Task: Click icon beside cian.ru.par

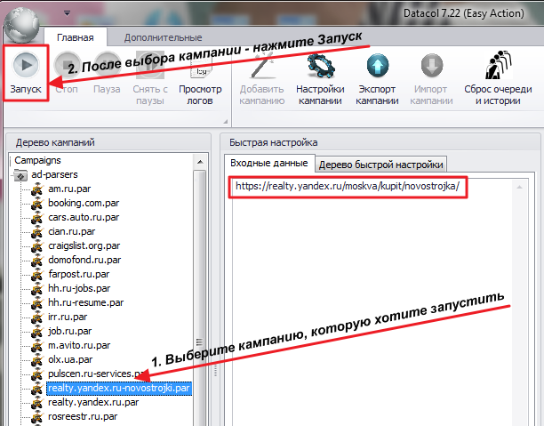Action: tap(37, 232)
